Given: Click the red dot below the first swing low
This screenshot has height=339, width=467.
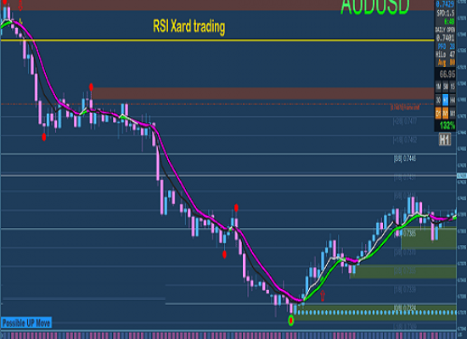Looking at the screenshot, I should coord(44,137).
